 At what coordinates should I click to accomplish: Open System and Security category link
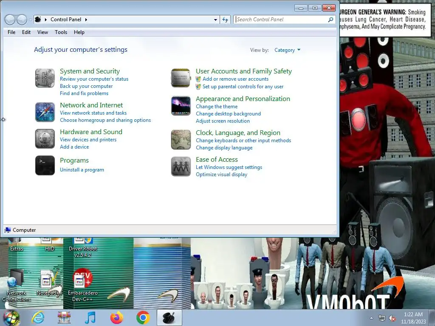click(90, 71)
